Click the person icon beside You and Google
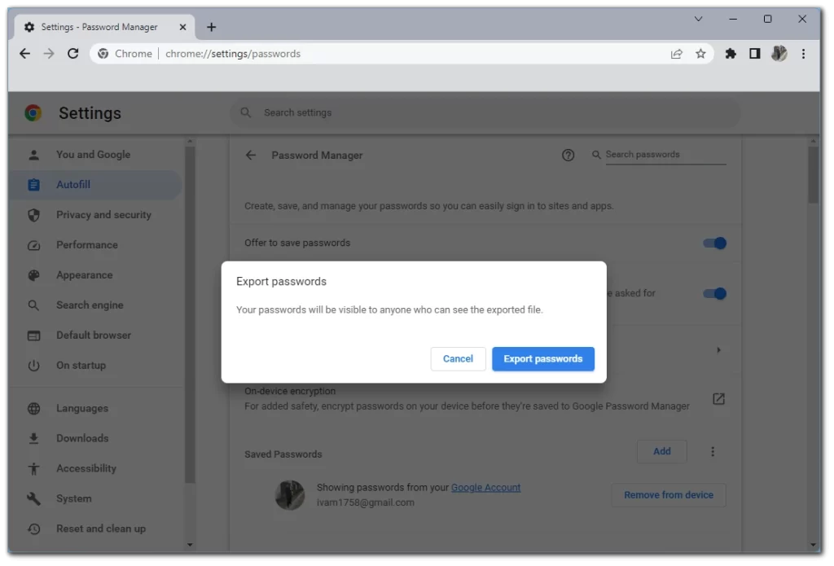 [x=33, y=155]
